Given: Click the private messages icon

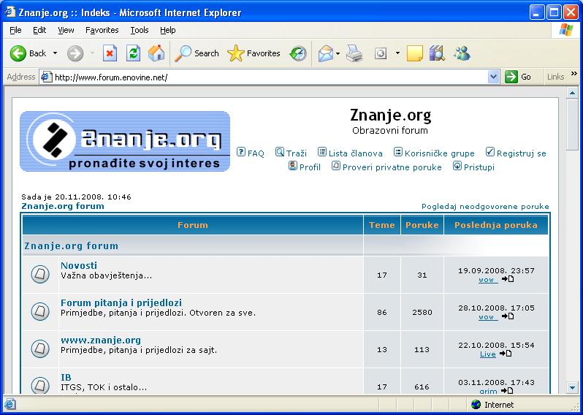Looking at the screenshot, I should coord(336,166).
